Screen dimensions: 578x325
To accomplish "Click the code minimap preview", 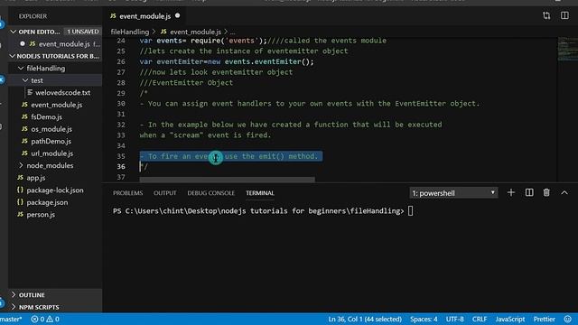I will tap(567, 49).
